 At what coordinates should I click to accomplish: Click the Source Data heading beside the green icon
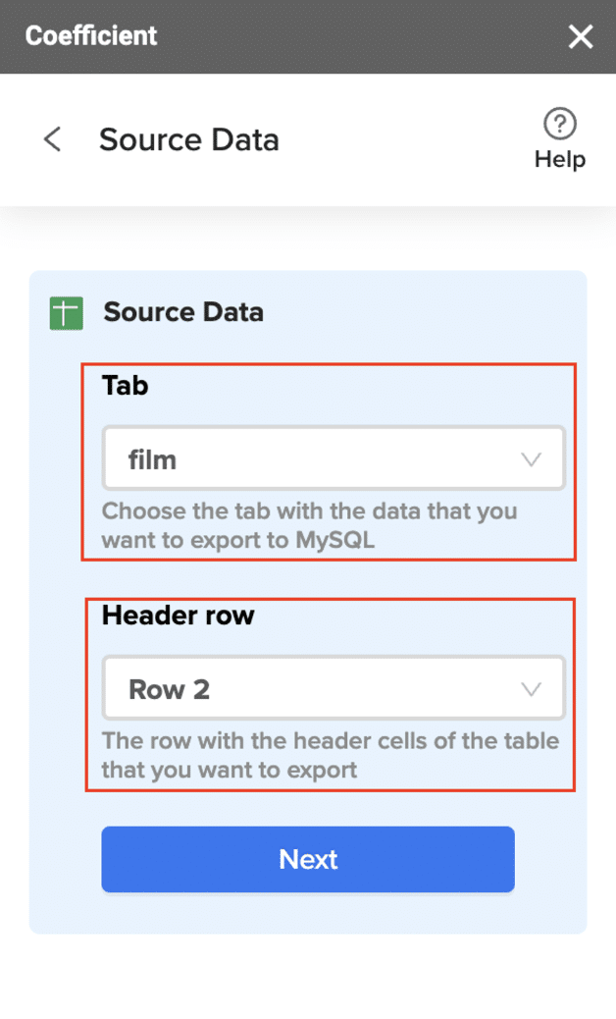pos(183,312)
